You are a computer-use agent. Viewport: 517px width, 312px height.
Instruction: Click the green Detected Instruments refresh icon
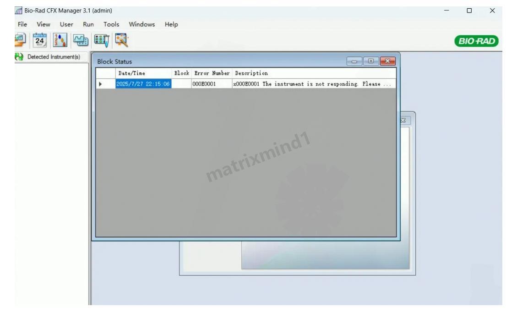19,57
